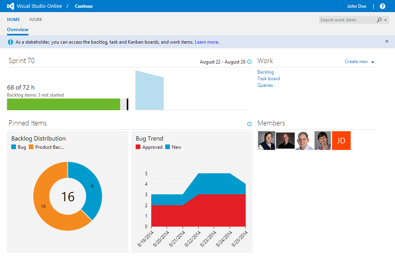Open the Task board link
Viewport: 395px width, 264px height.
tap(269, 79)
